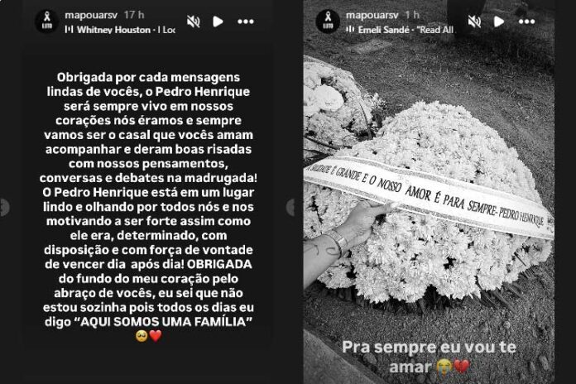Click mapouarsv username on right story
This screenshot has height=384, width=576.
[x=372, y=15]
